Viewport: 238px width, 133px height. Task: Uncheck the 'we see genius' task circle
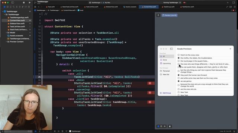tap(178, 81)
